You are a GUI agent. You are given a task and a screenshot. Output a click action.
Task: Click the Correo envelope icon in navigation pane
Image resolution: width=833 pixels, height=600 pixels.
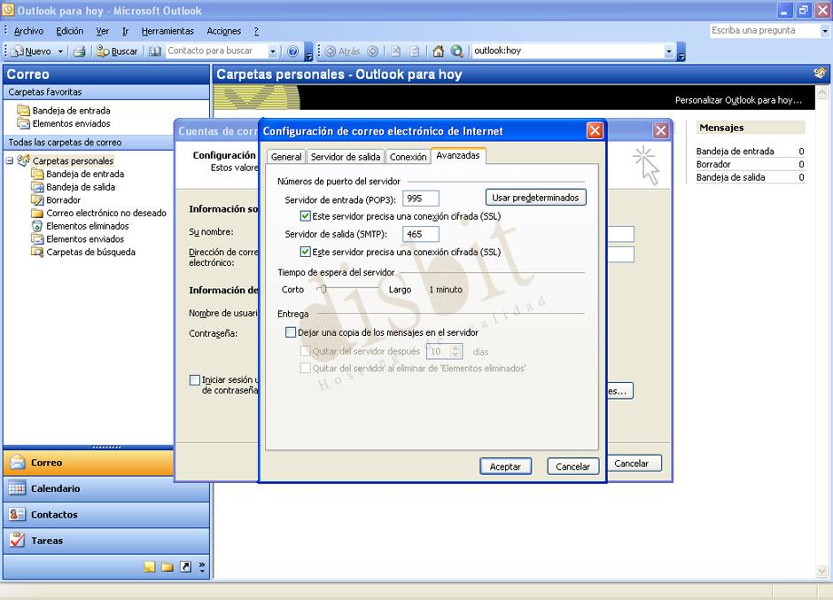coord(19,462)
